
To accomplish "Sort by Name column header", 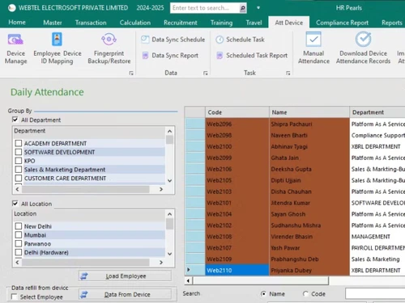I will point(309,112).
